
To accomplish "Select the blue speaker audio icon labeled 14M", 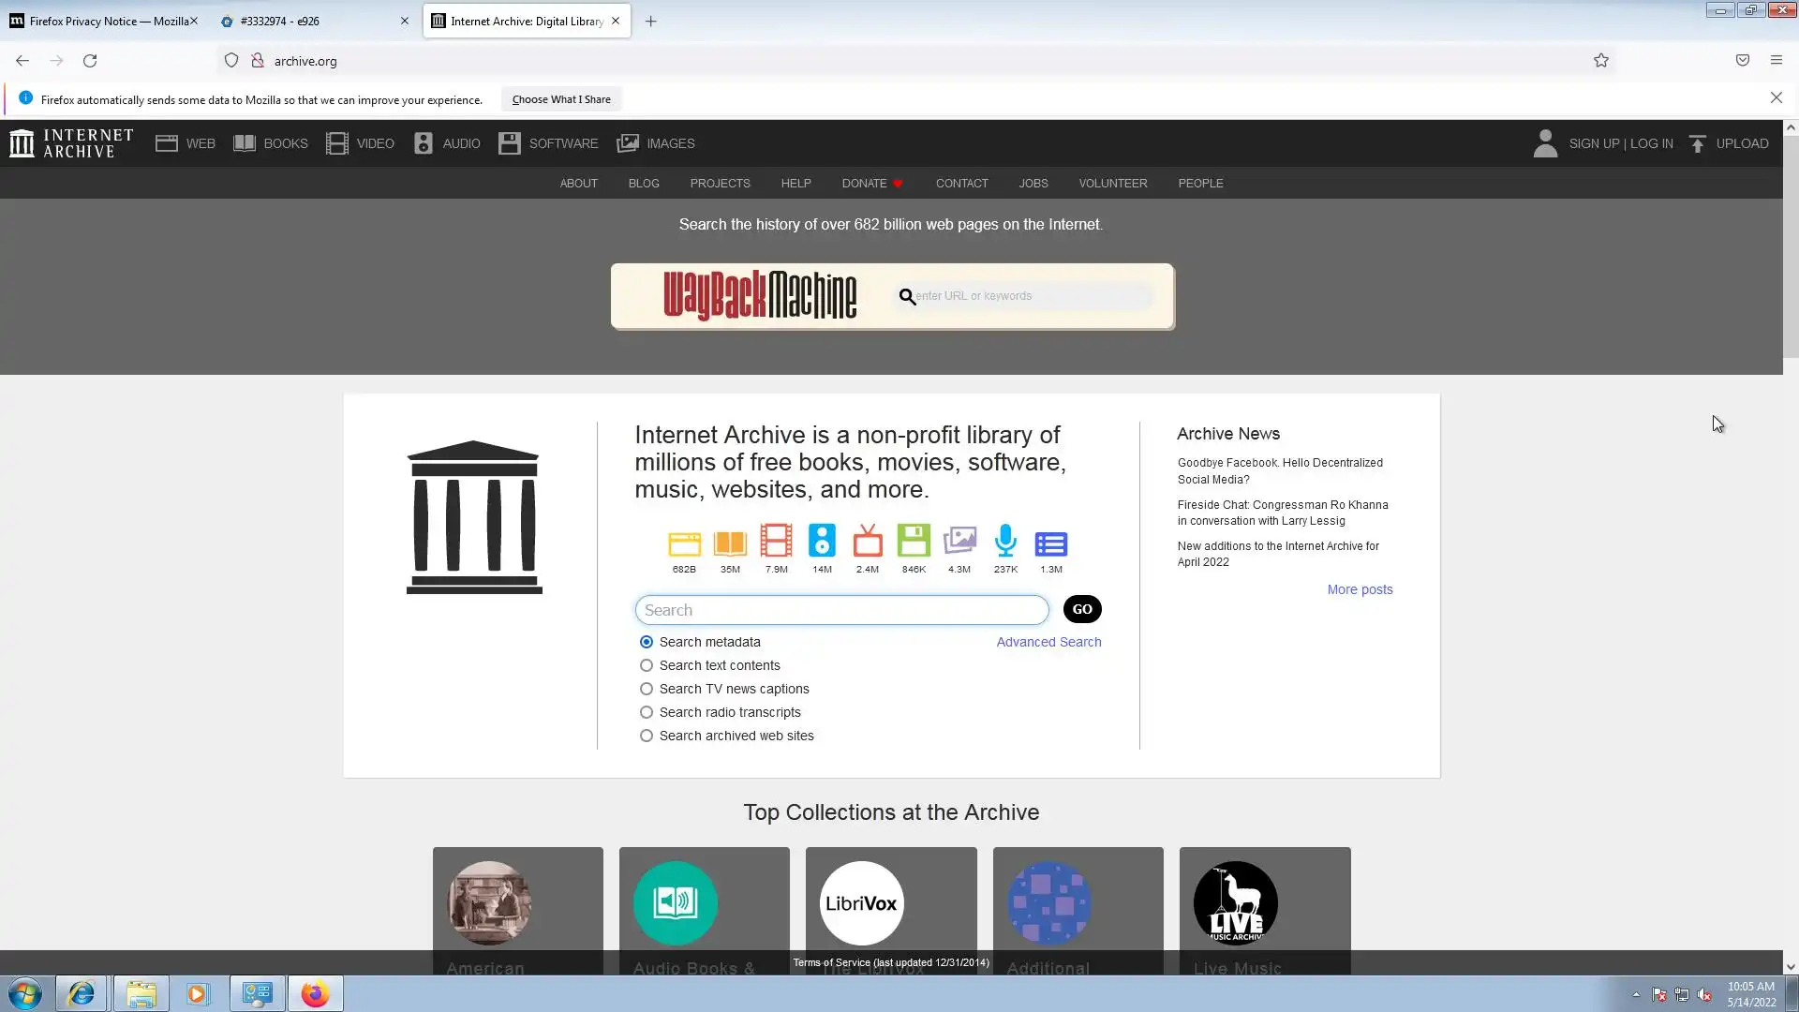I will 822,542.
